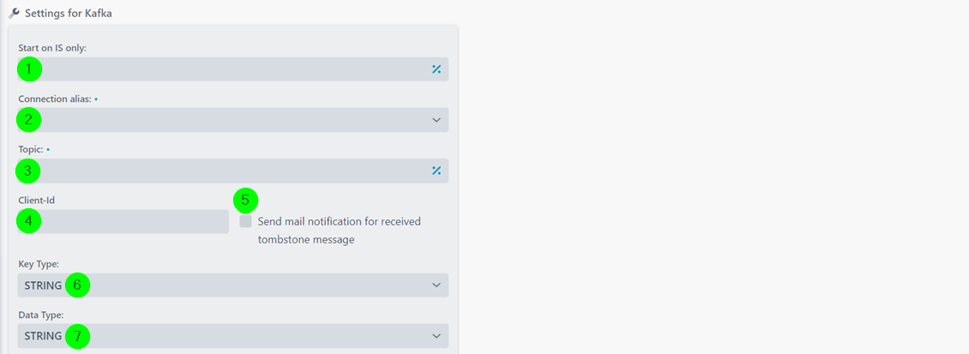This screenshot has height=354, width=969.
Task: Open variable picker in Start on IS only field
Action: tap(436, 69)
